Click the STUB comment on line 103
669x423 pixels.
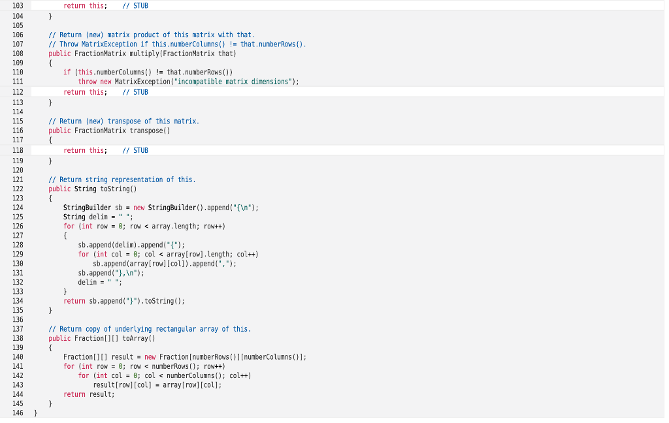pyautogui.click(x=135, y=6)
